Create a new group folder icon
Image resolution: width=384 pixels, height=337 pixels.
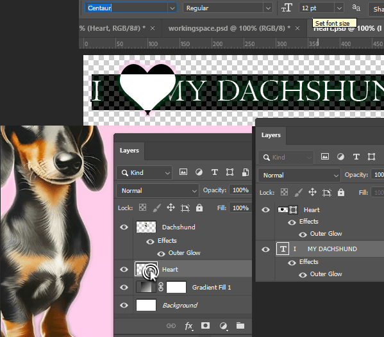click(x=240, y=325)
